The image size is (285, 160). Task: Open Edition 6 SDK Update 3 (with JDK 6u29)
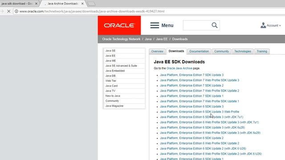coord(203,128)
